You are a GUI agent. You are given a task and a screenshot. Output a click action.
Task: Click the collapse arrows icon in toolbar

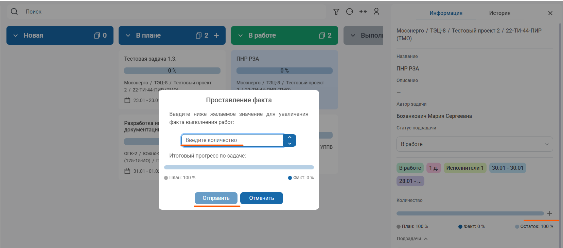[x=363, y=12]
